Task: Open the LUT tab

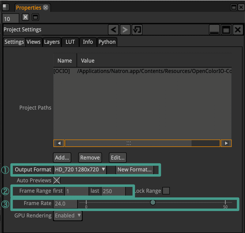Action: pyautogui.click(x=70, y=42)
